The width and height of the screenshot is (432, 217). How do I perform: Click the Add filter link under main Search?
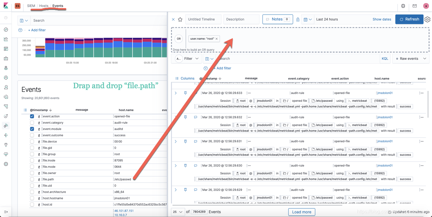click(x=37, y=30)
